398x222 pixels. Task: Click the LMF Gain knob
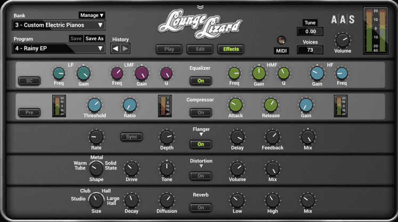(142, 73)
